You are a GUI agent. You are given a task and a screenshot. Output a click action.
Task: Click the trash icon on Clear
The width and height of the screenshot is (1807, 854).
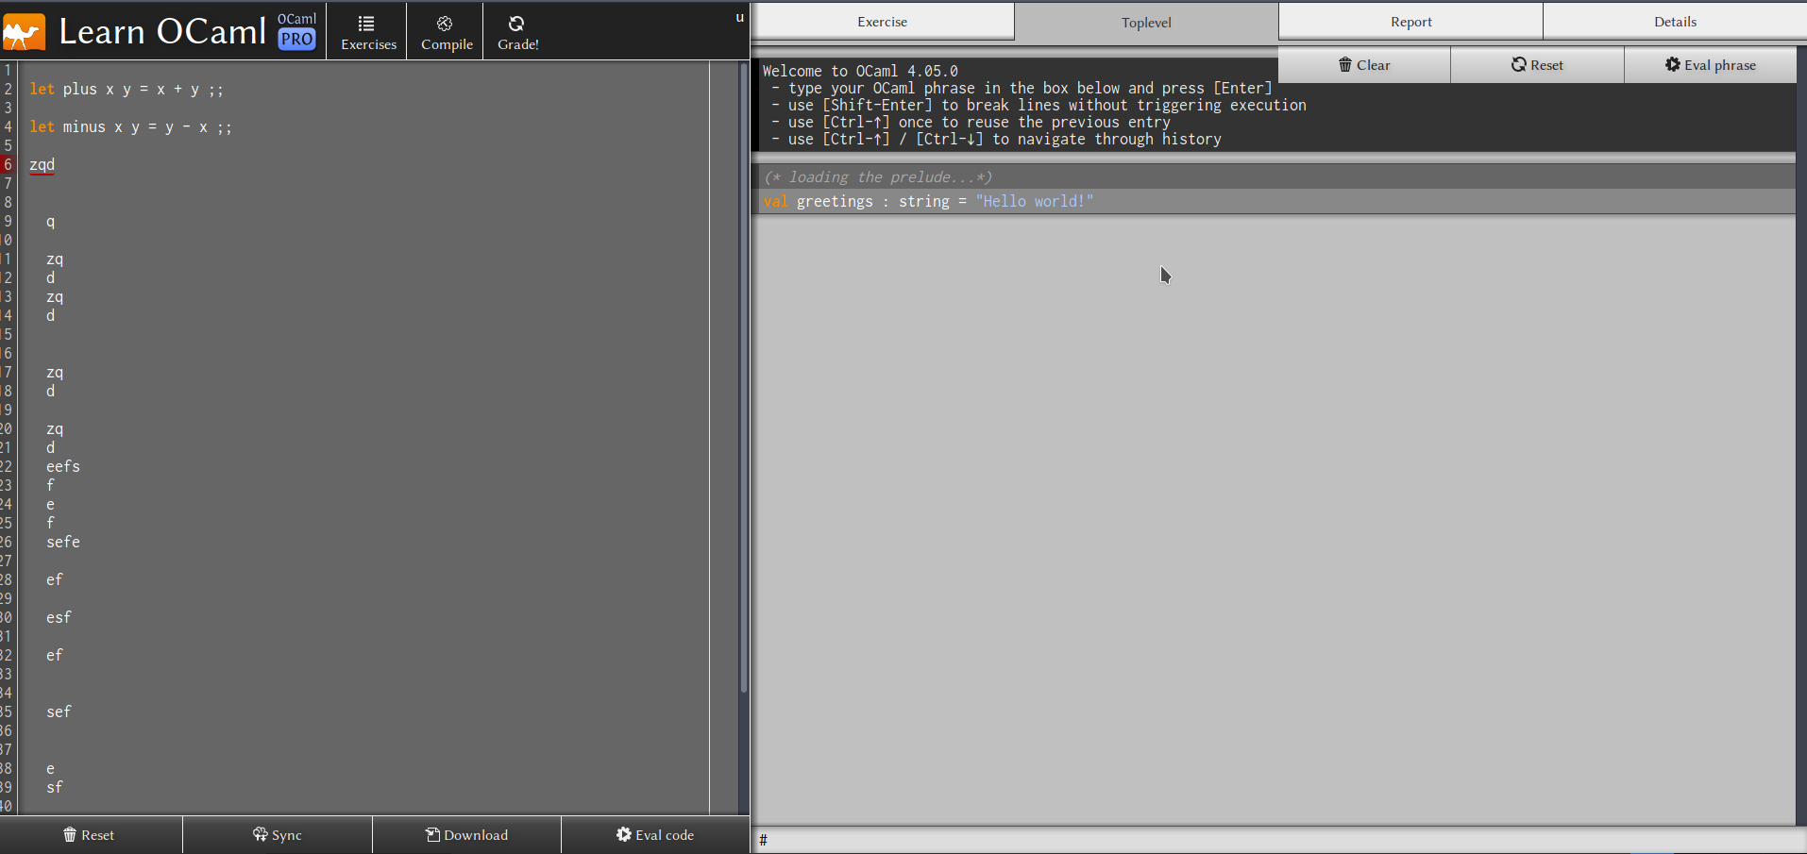[1345, 64]
